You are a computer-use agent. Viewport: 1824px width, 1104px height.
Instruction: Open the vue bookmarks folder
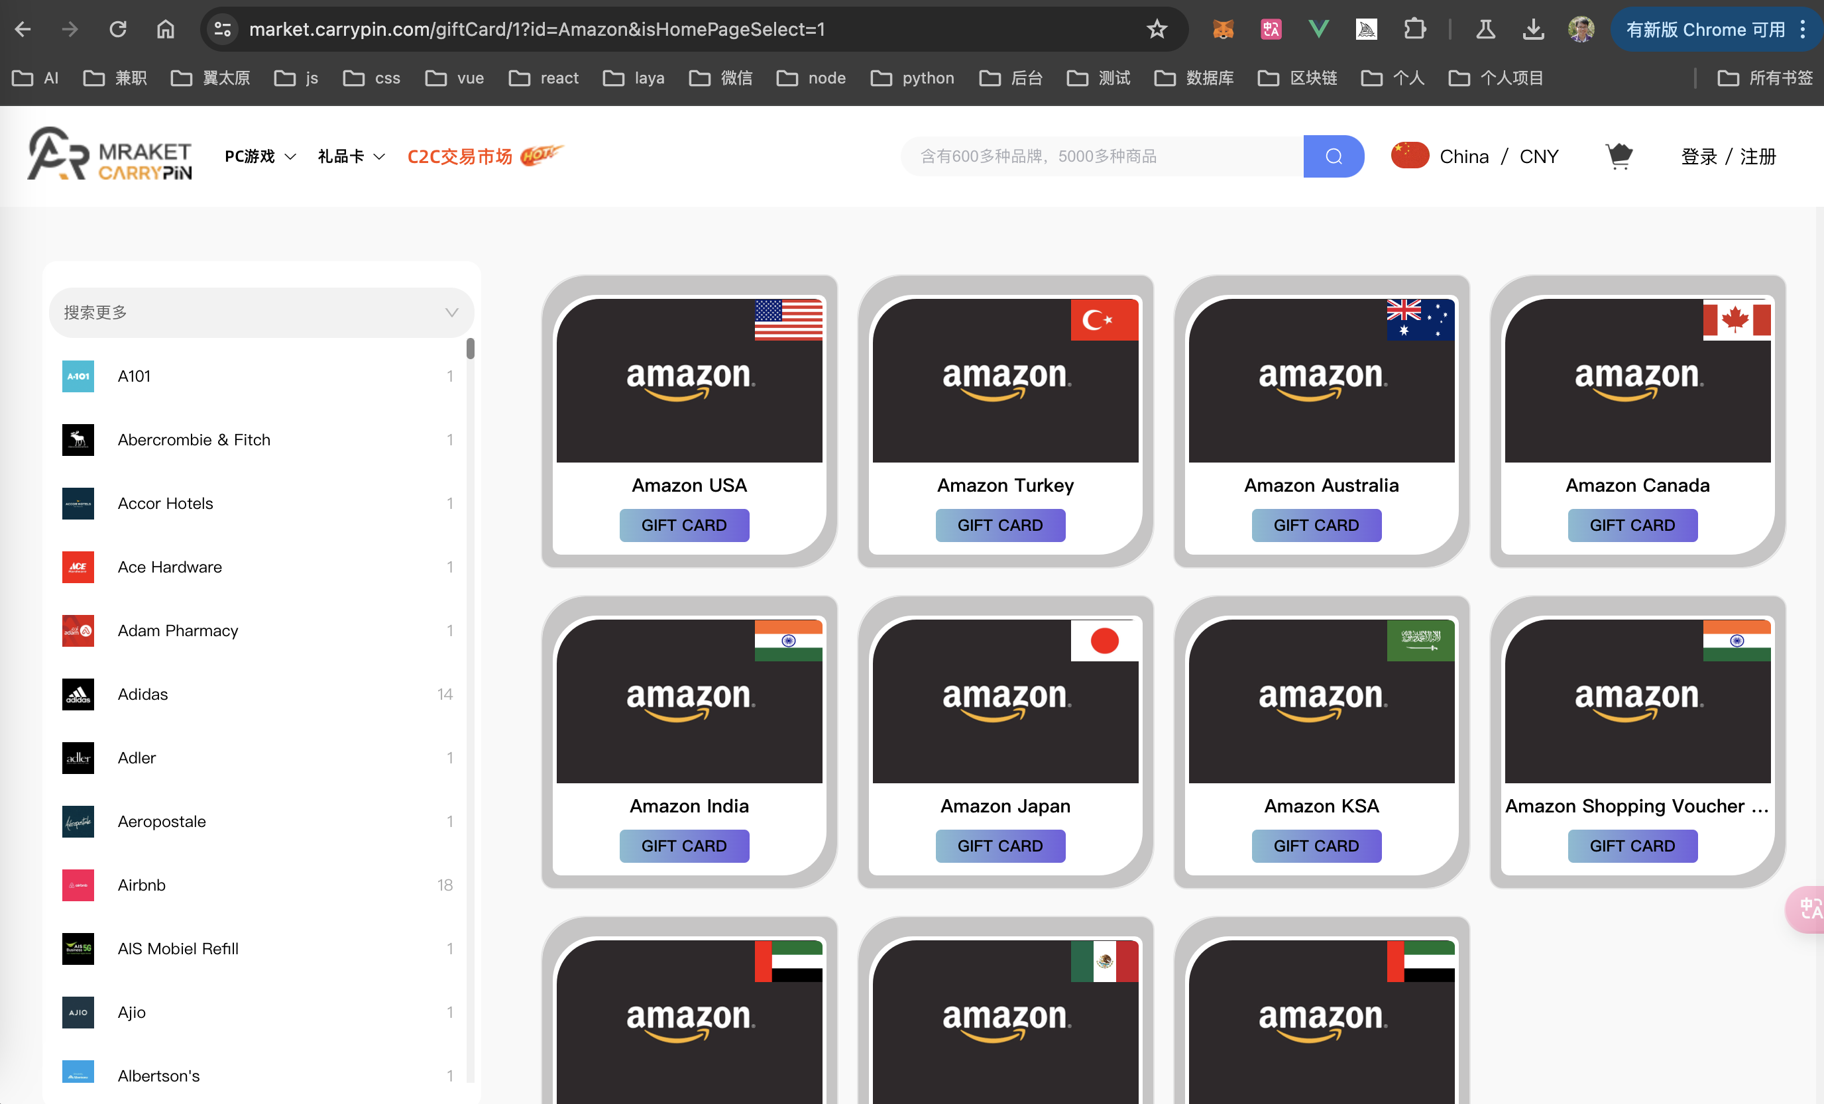point(455,78)
